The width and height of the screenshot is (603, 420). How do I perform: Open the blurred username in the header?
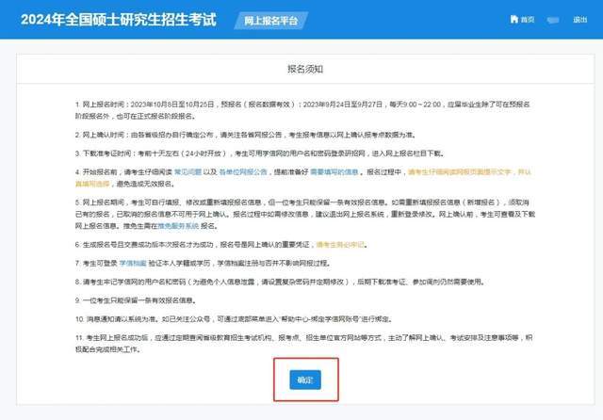click(x=553, y=20)
